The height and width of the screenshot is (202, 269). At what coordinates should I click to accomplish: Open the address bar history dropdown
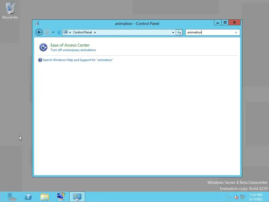[173, 32]
